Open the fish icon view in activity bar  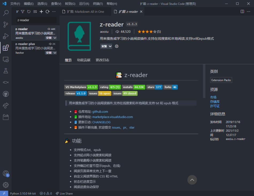(6, 82)
